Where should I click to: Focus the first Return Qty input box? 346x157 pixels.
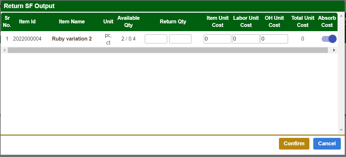(156, 39)
